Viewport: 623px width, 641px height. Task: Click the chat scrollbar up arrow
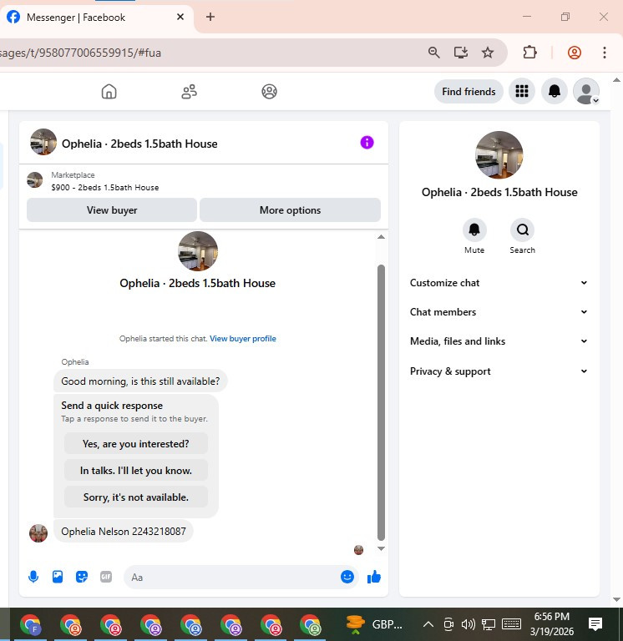(381, 237)
